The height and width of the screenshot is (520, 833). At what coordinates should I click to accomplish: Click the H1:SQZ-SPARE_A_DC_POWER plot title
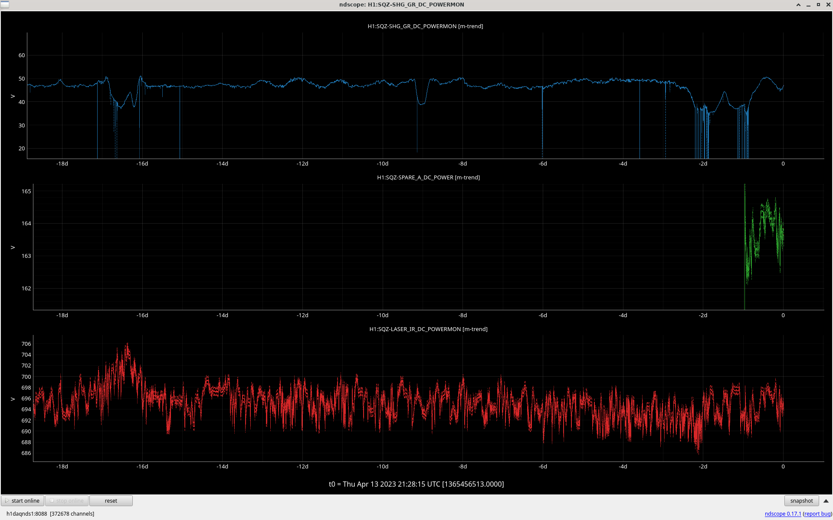428,177
